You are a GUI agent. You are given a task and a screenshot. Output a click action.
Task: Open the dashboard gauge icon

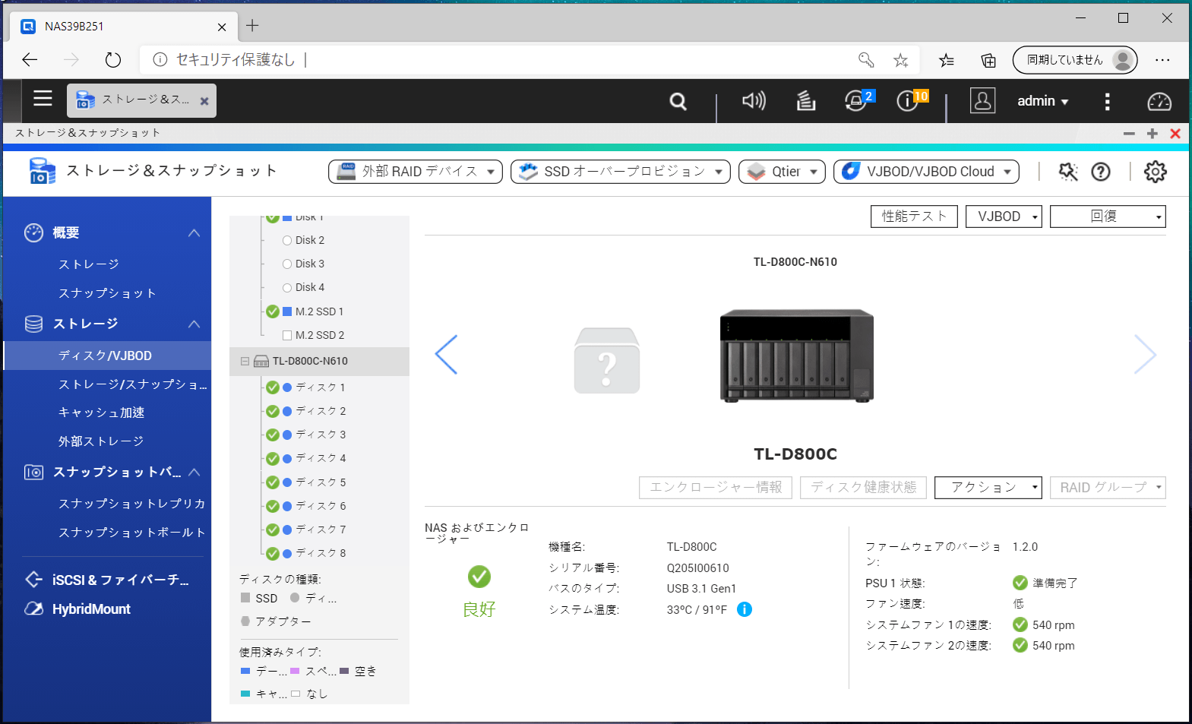coord(1159,101)
